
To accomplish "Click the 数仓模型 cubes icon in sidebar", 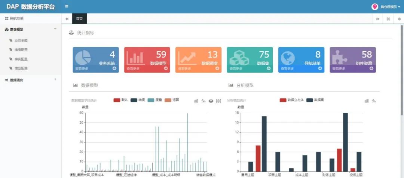I will pos(7,30).
